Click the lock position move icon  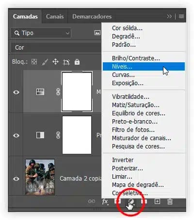55,62
